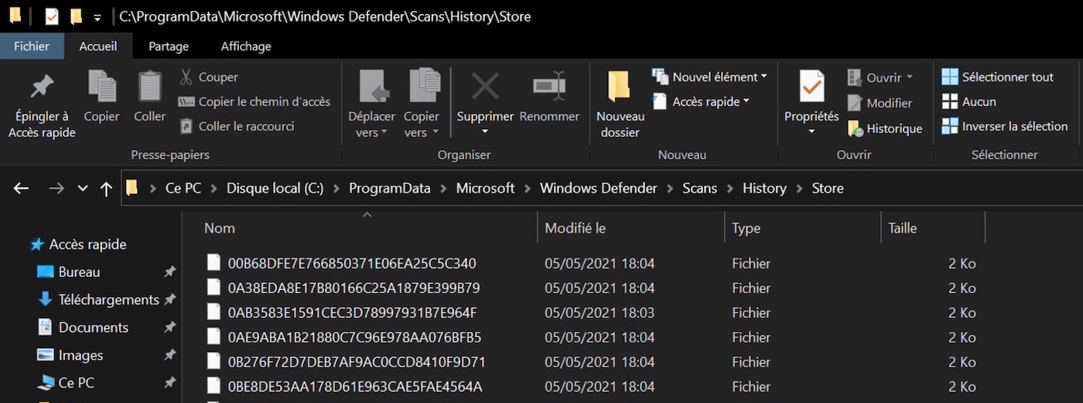This screenshot has width=1083, height=403.
Task: Create a Nouveau dossier
Action: point(620,104)
